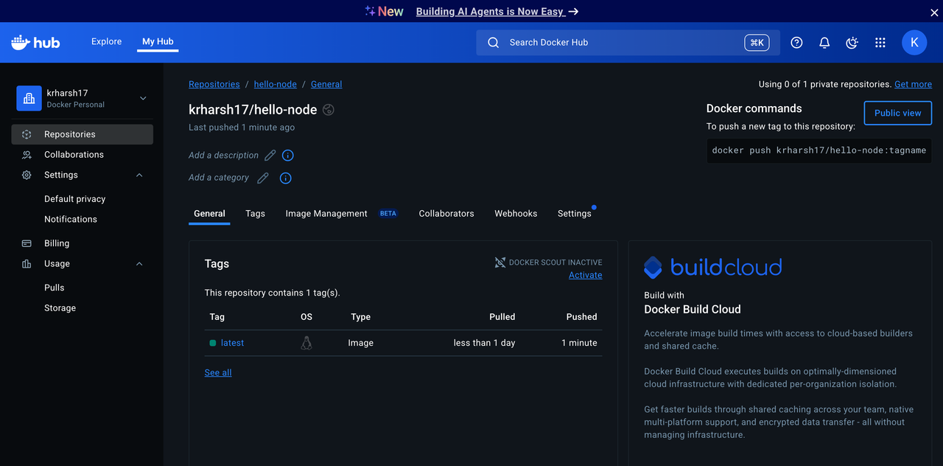Collapse the Usage section in sidebar
Image resolution: width=943 pixels, height=466 pixels.
[139, 264]
